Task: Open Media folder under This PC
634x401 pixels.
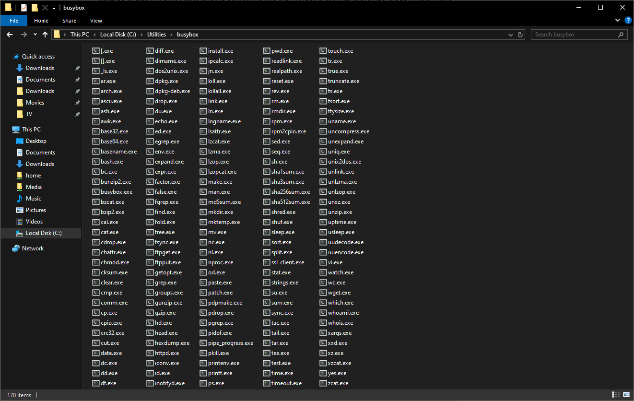Action: tap(34, 187)
